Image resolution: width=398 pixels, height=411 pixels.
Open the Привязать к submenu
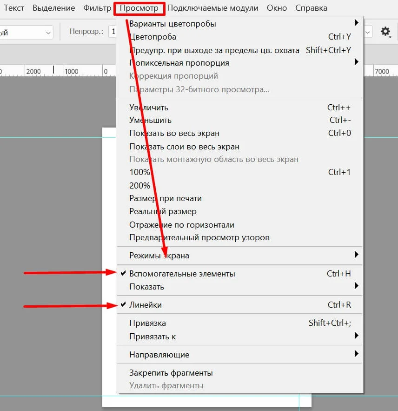coord(153,337)
